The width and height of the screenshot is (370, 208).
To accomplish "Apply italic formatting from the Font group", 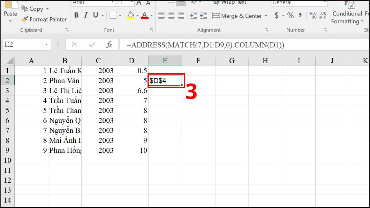I will (x=85, y=15).
